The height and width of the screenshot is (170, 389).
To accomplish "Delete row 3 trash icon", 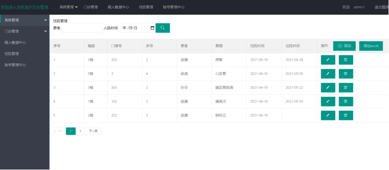I will (346, 87).
